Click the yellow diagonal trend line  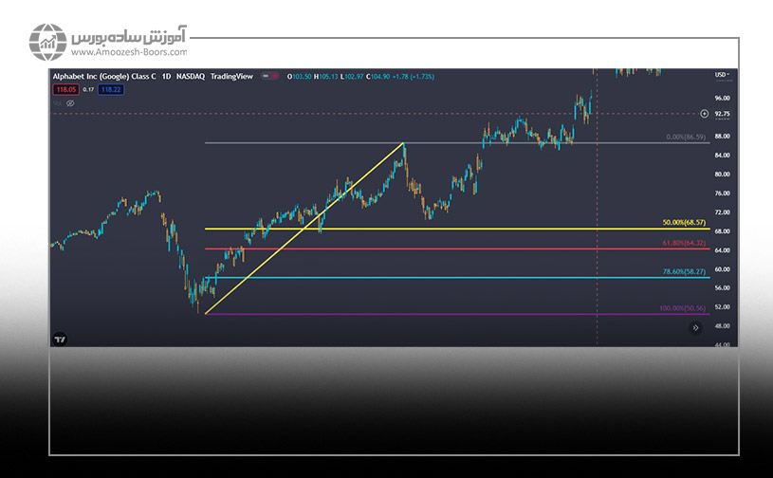304,229
